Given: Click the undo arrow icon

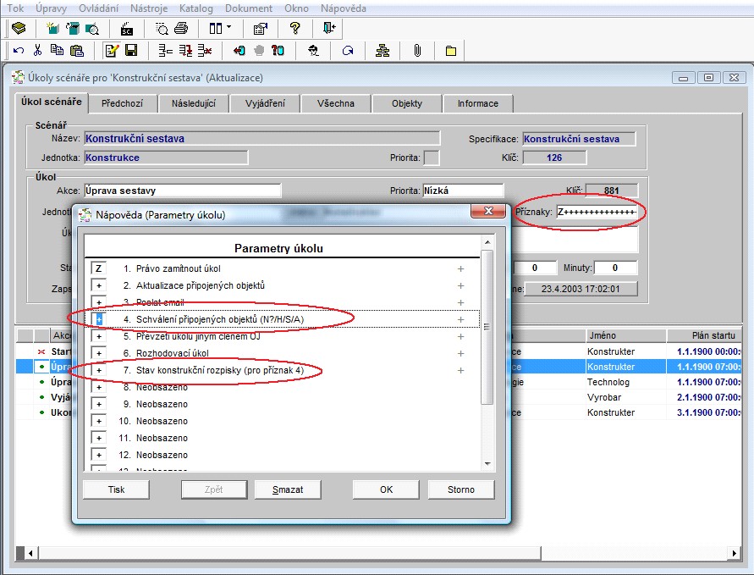Looking at the screenshot, I should [19, 51].
